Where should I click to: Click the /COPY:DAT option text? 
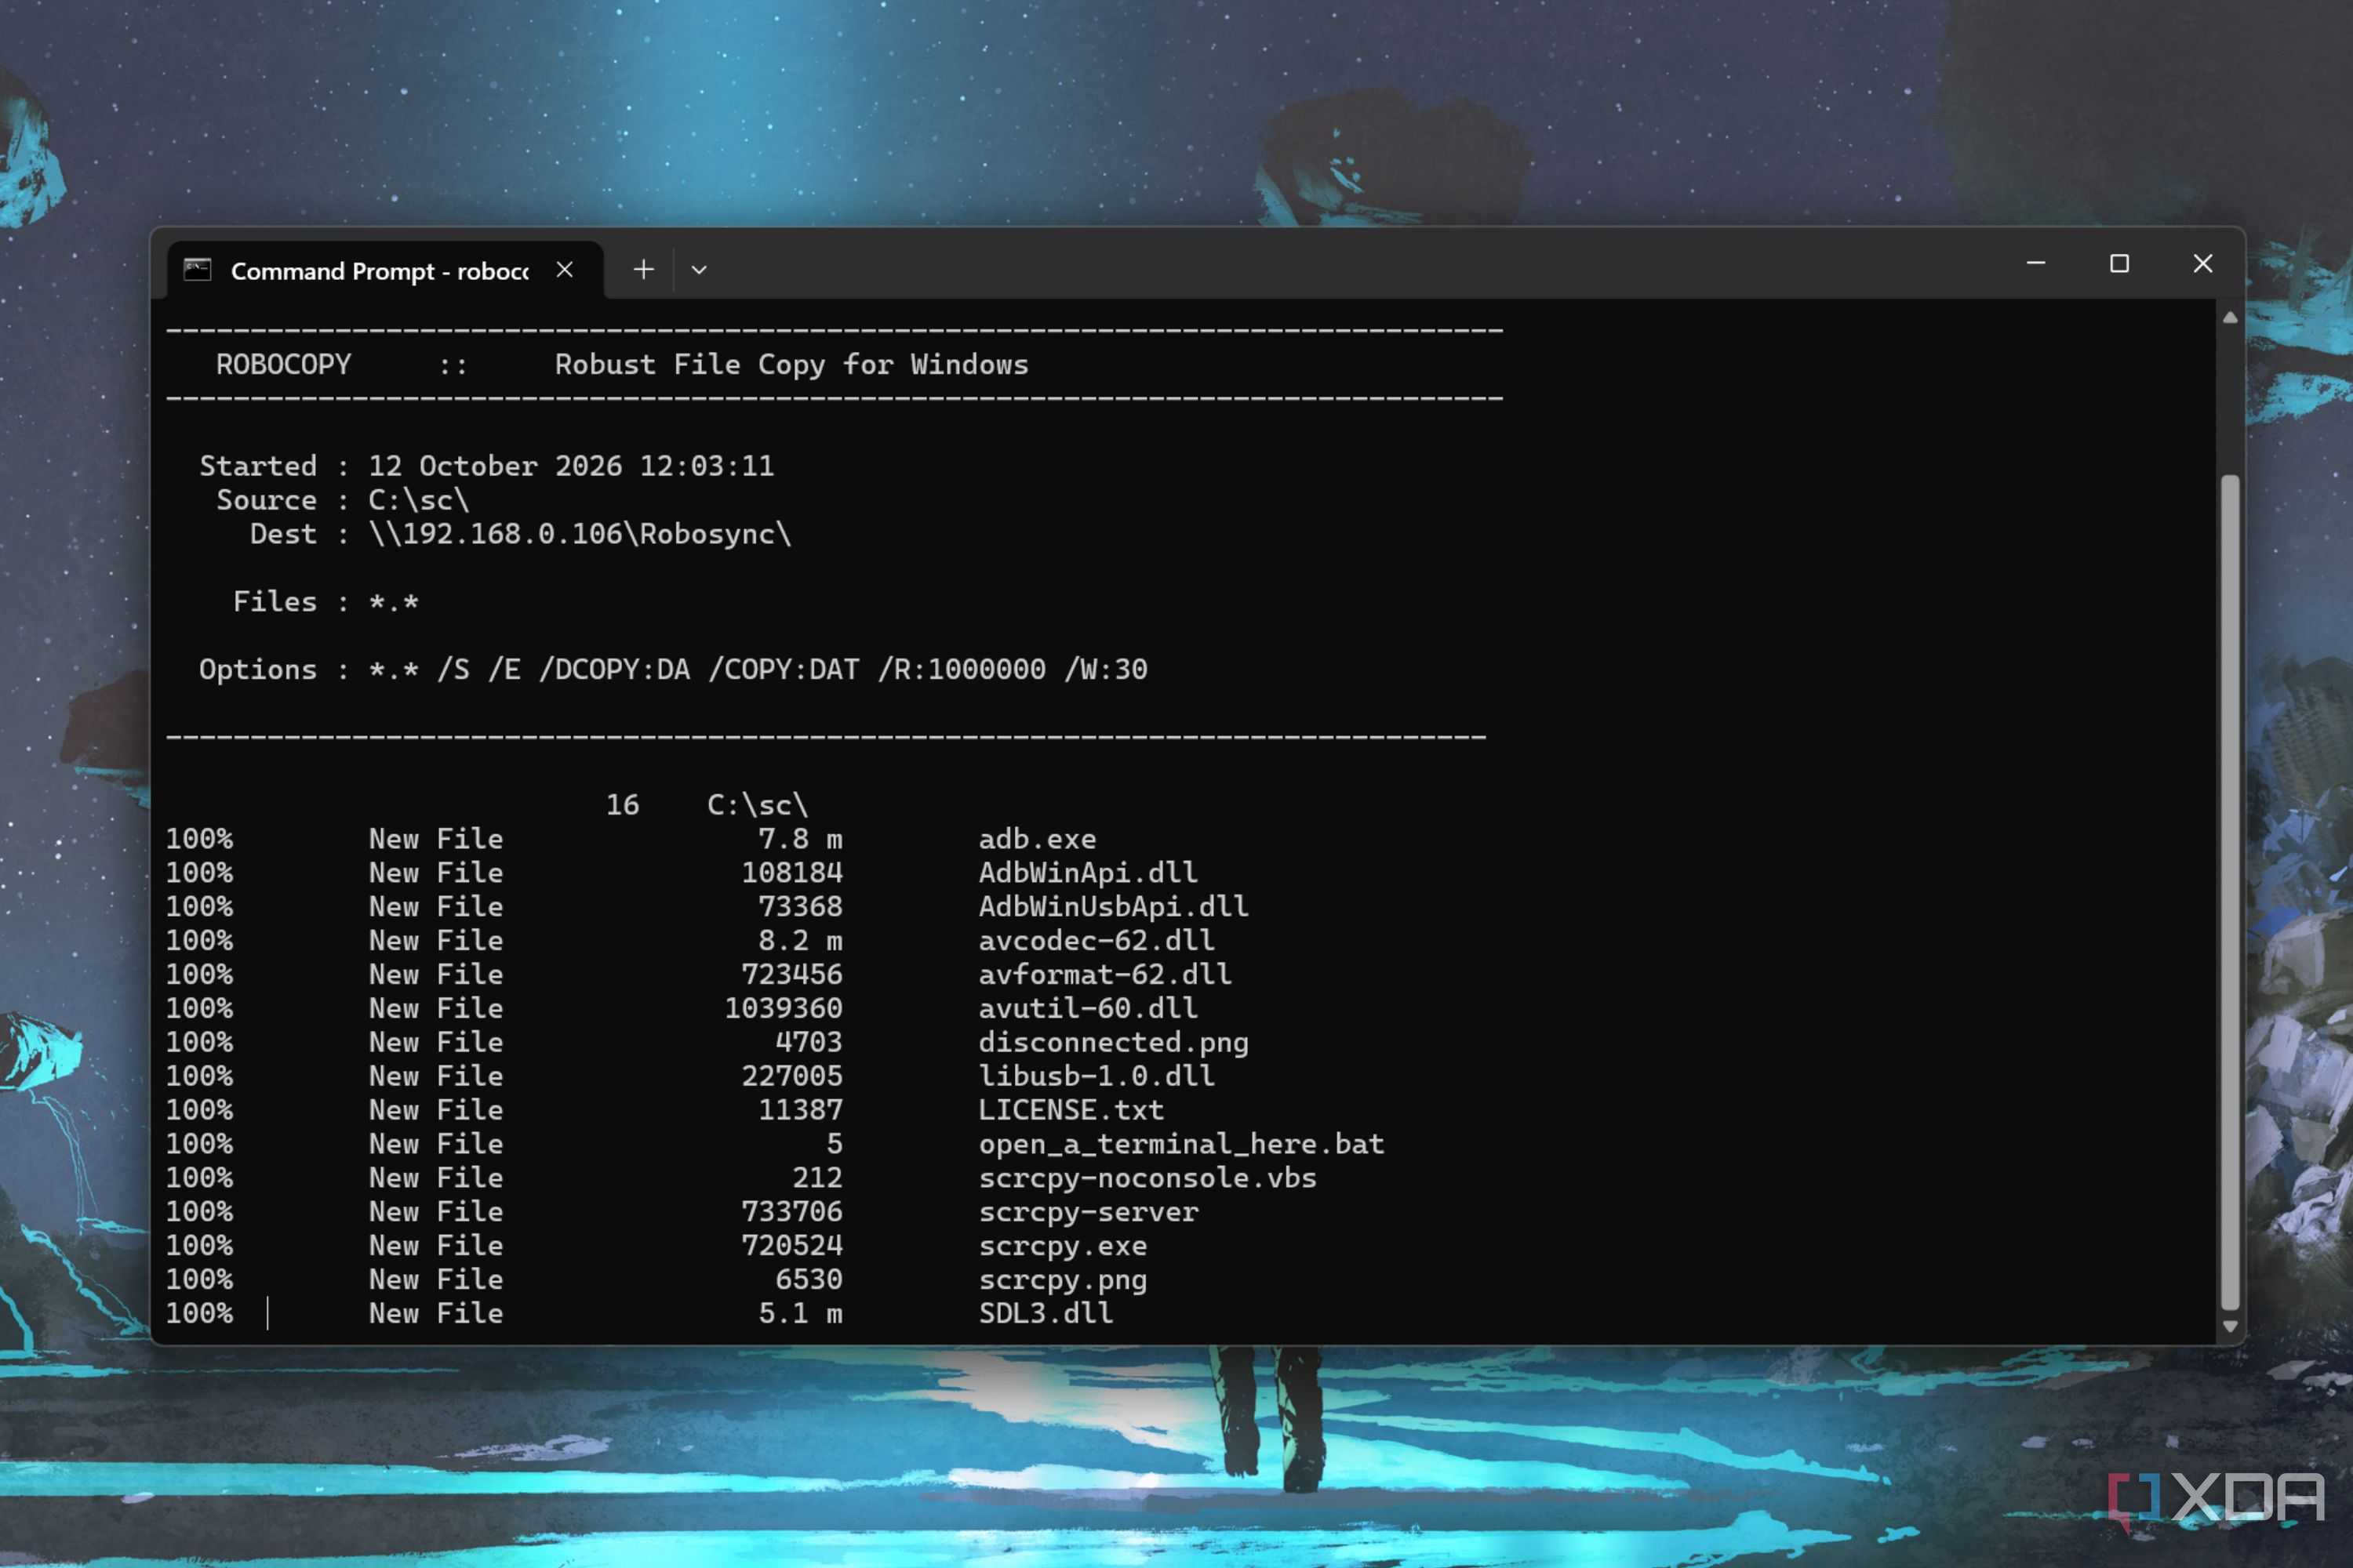tap(784, 669)
